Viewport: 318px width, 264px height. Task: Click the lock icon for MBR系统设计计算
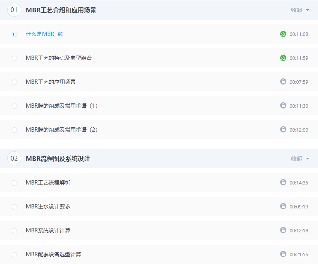pos(283,230)
